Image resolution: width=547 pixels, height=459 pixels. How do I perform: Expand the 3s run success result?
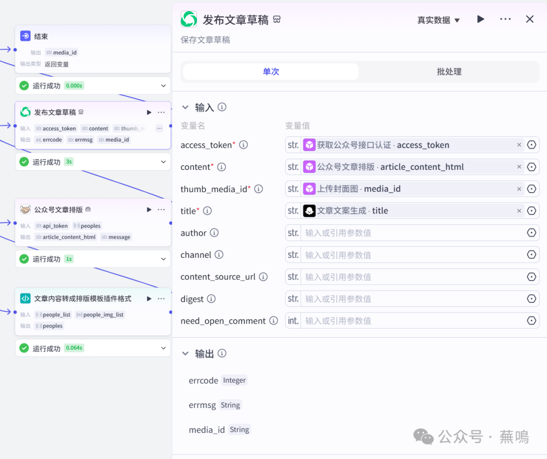(163, 162)
